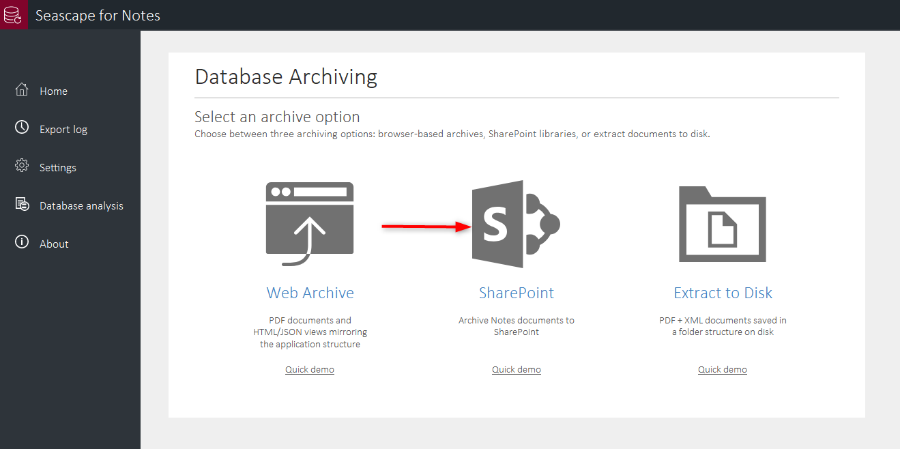The image size is (900, 449).
Task: Click the SharePoint title link
Action: tap(516, 293)
